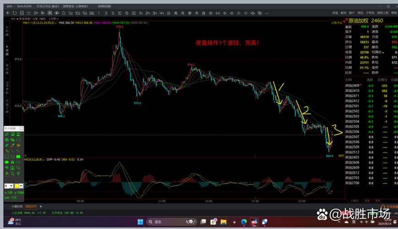Open the 发现 menu
Image resolution: width=398 pixels, height=229 pixels.
[335, 13]
